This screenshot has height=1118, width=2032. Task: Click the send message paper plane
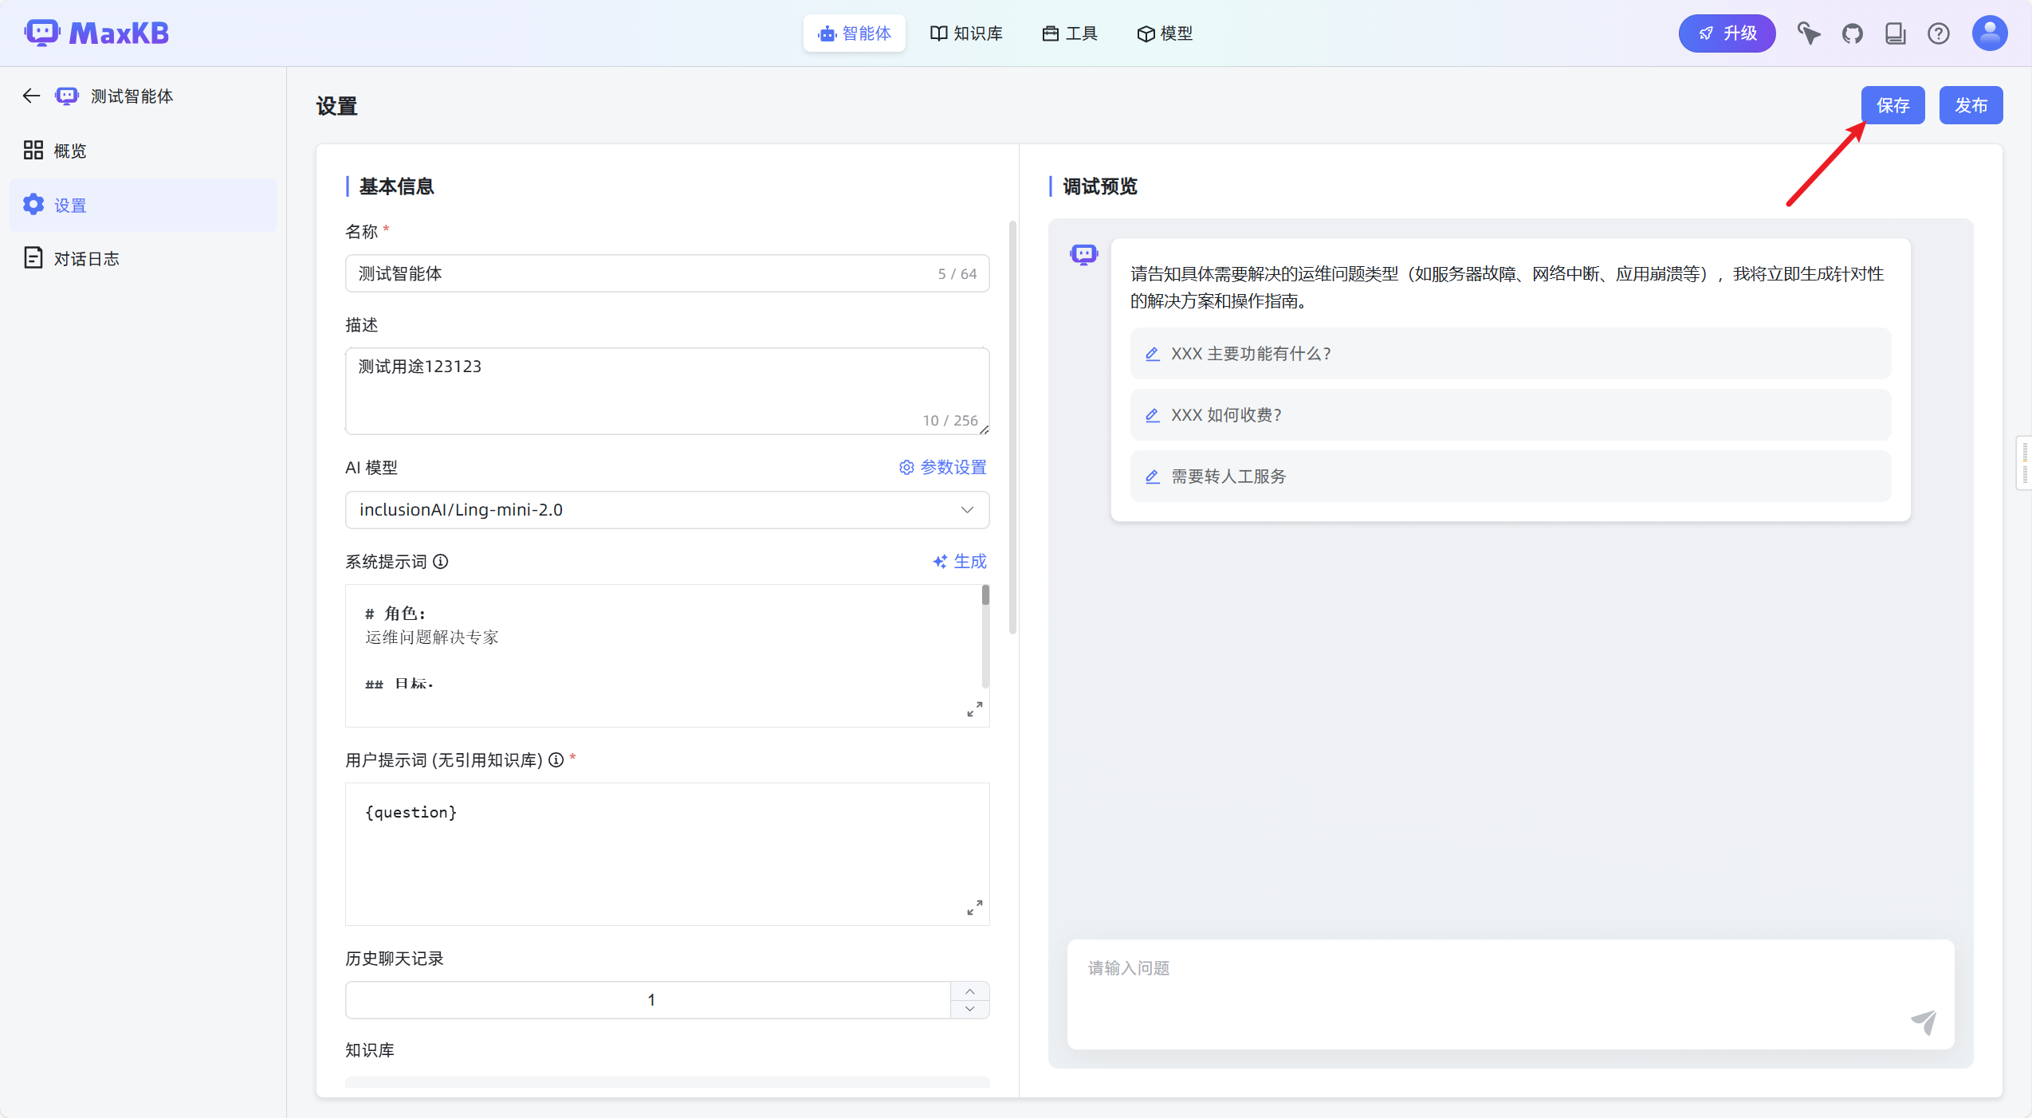1923,1022
